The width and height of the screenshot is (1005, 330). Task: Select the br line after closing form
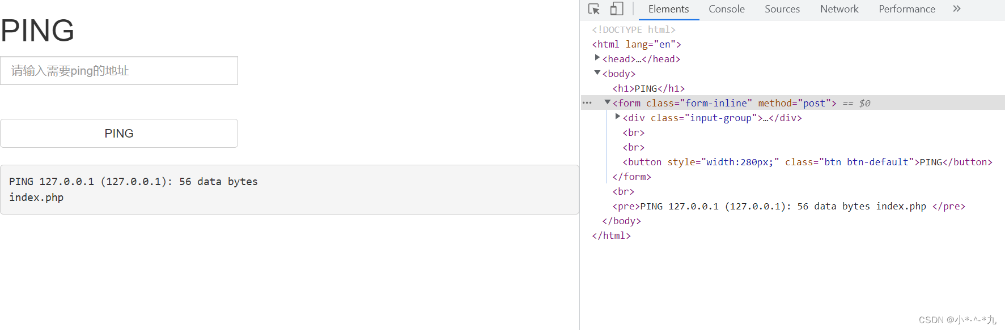pyautogui.click(x=624, y=191)
